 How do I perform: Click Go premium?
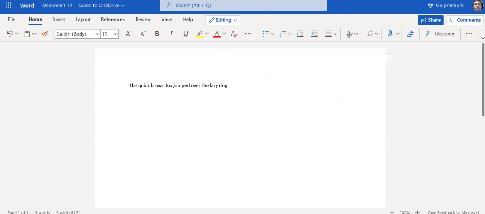[445, 6]
